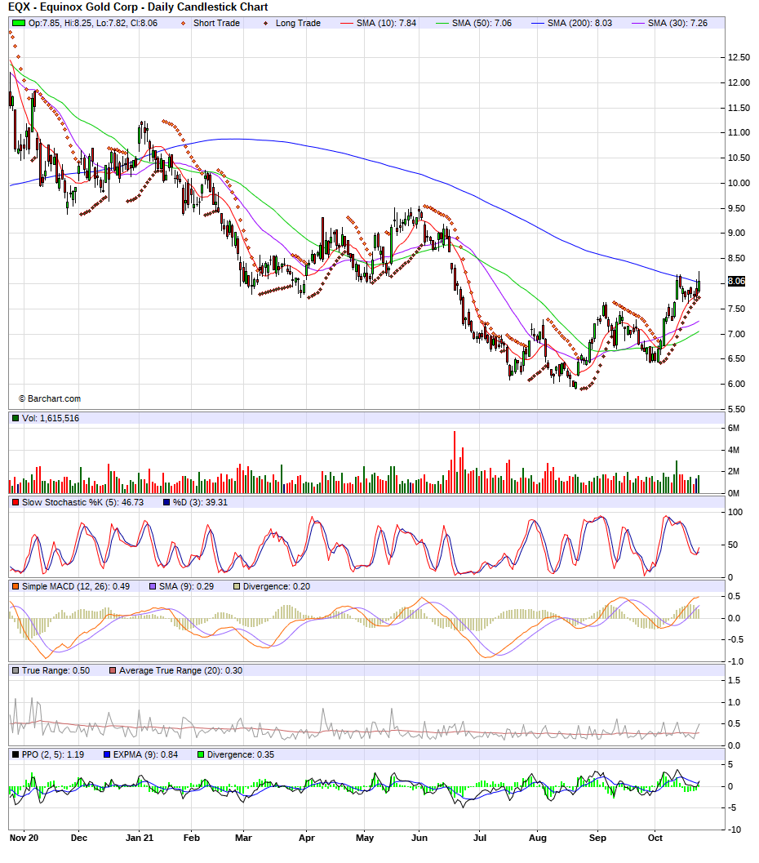759x863 pixels.
Task: Click the 'Slow Stochastic %K (5): 46.73' label
Action: (82, 502)
